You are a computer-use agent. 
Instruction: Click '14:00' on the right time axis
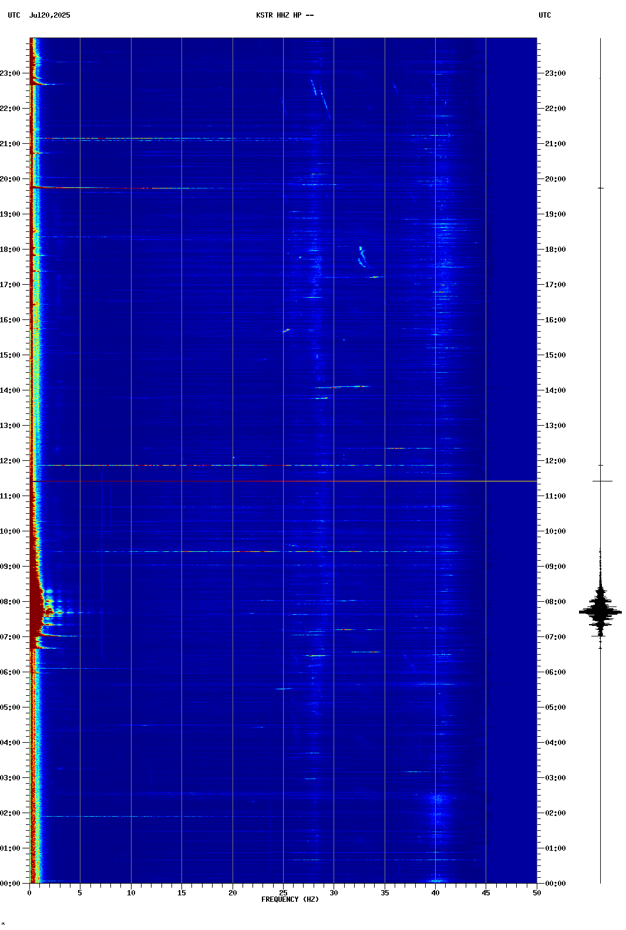(x=556, y=390)
